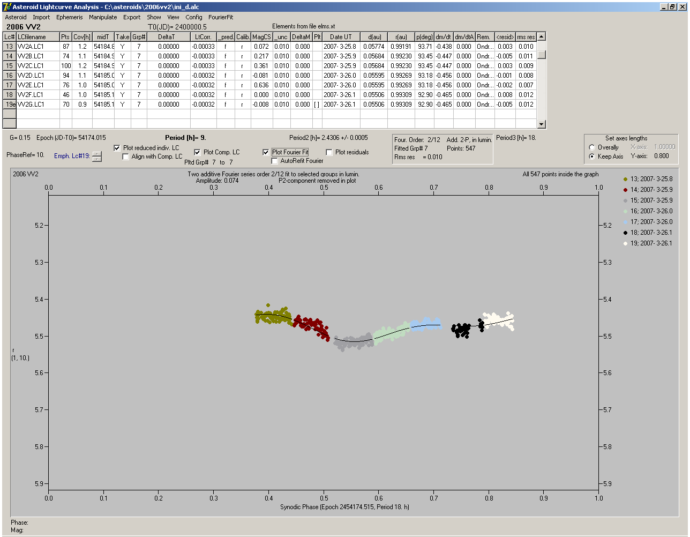The height and width of the screenshot is (537, 690).
Task: Click MagCS value 0.636 in row 17
Action: pyautogui.click(x=261, y=85)
